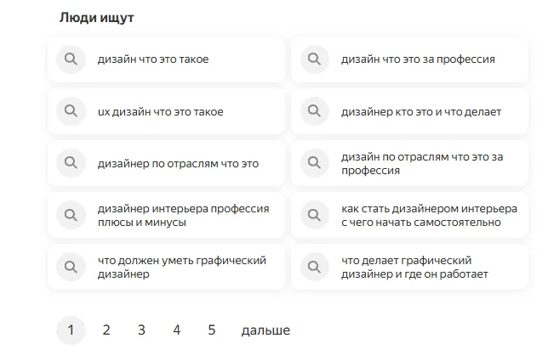Select suggestion "ux дизайн что это такое"
This screenshot has height=361, width=554.
coord(161,111)
